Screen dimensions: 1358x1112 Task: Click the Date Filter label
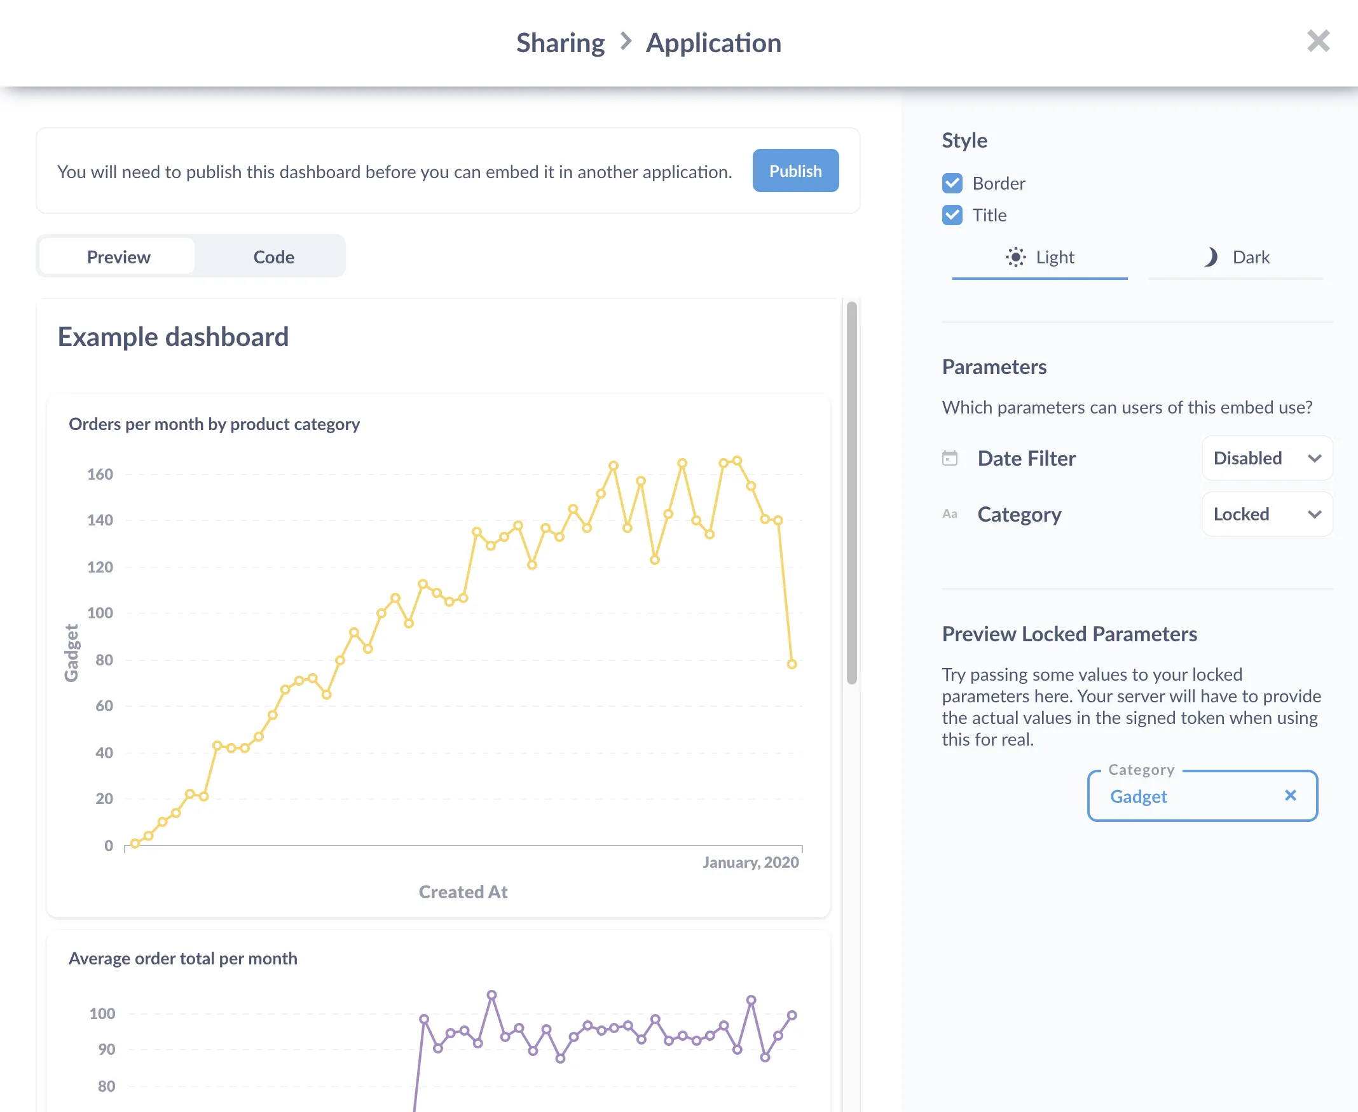pos(1026,458)
